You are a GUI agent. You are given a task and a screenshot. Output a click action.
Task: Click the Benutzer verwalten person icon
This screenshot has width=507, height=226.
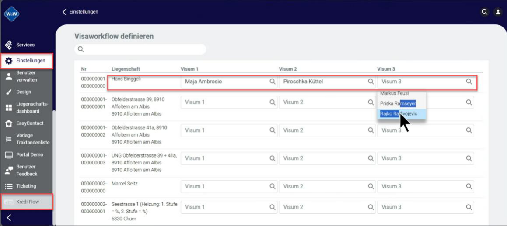point(9,76)
